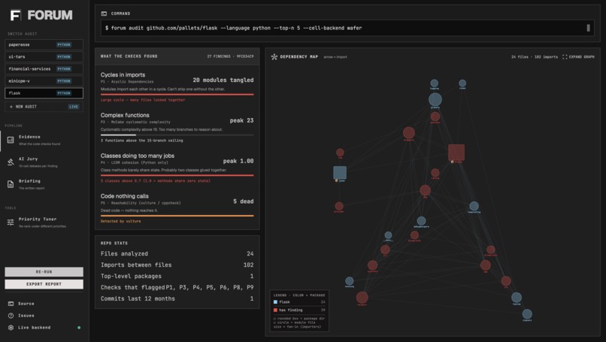Open the Evidence pipeline section
The height and width of the screenshot is (342, 606).
tap(44, 140)
